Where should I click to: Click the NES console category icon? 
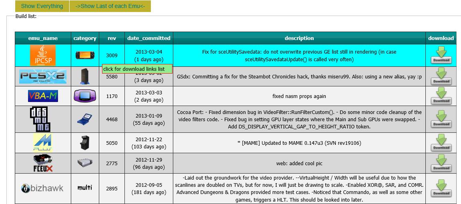click(x=85, y=163)
